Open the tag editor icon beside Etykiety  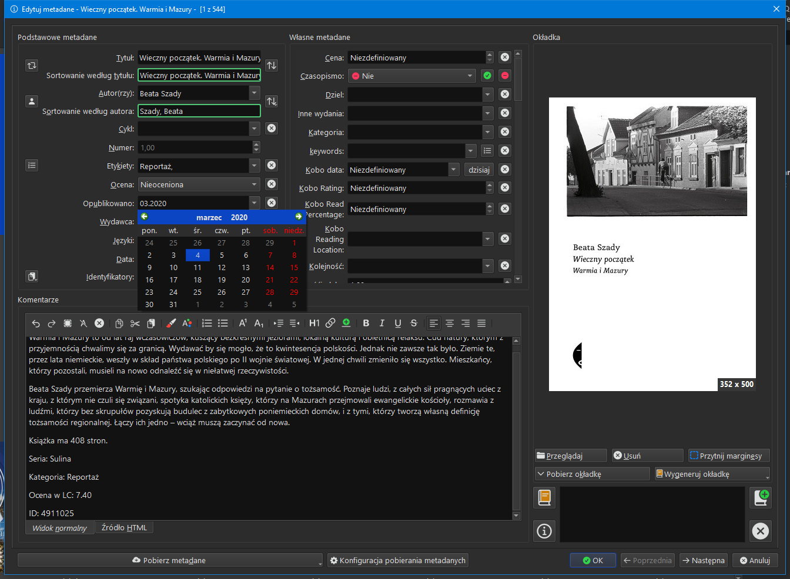(x=32, y=166)
